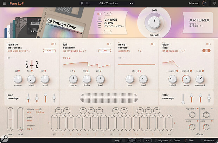This screenshot has height=143, width=218.
Task: Open realistic instrument three-dot menu
Action: click(9, 42)
